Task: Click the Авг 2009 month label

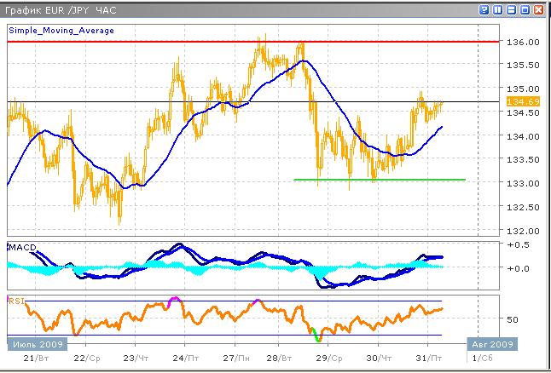Action: pyautogui.click(x=490, y=344)
